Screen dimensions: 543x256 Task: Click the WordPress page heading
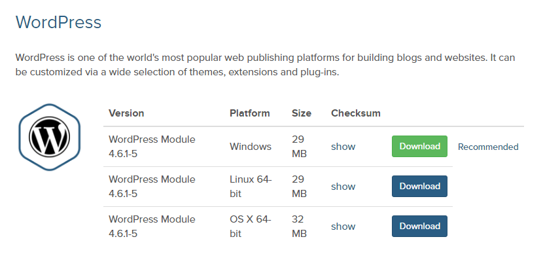pos(58,22)
